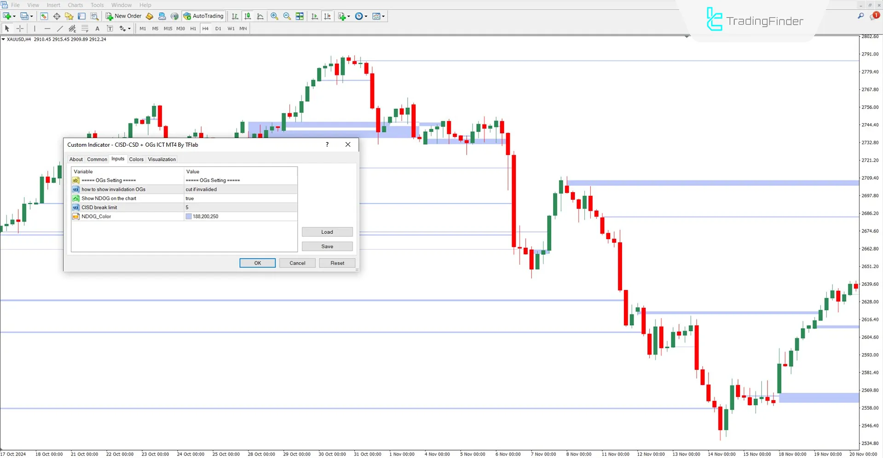Zoom in on the chart
This screenshot has height=458, width=883.
[x=274, y=16]
